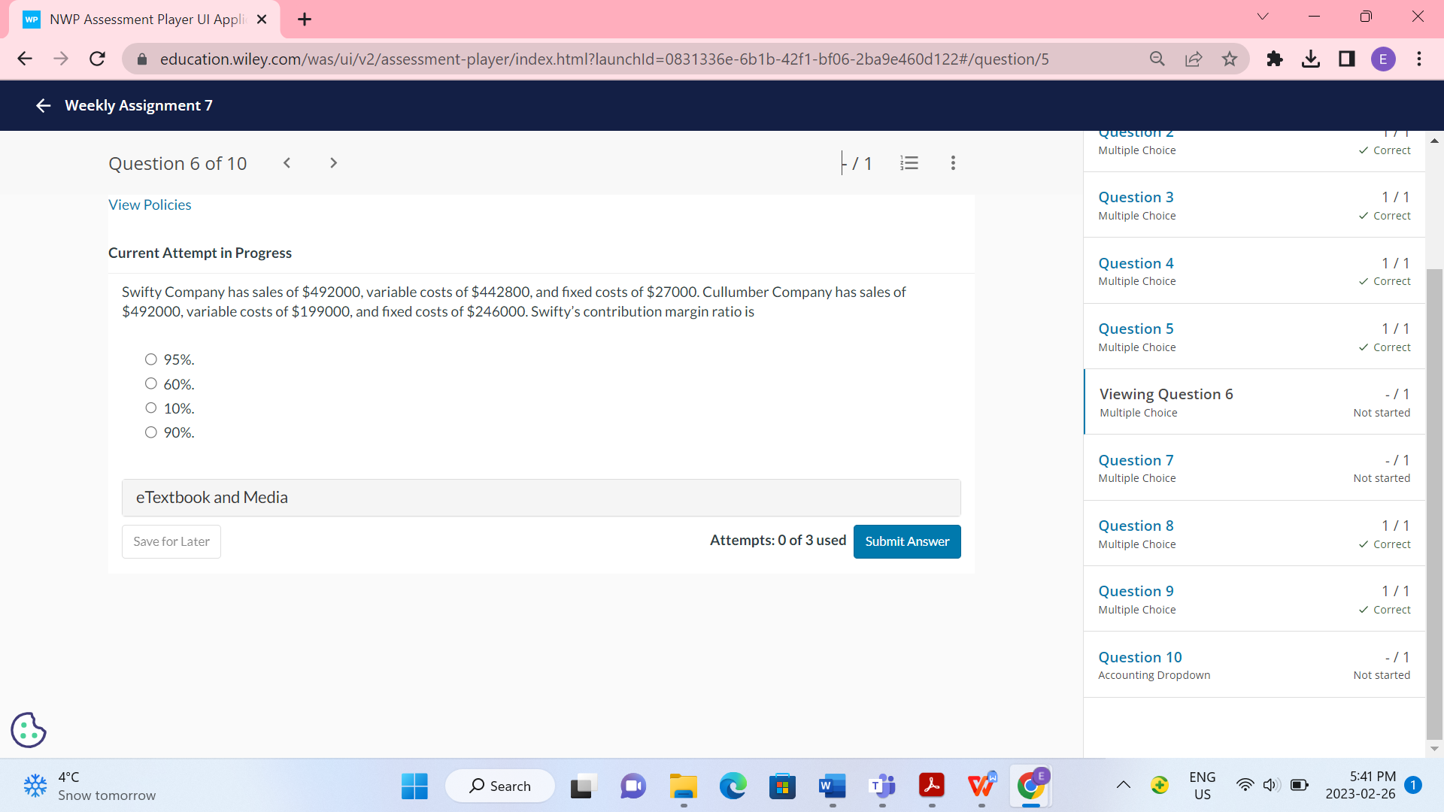Bookmark this page with star icon
This screenshot has width=1444, height=812.
[1229, 59]
